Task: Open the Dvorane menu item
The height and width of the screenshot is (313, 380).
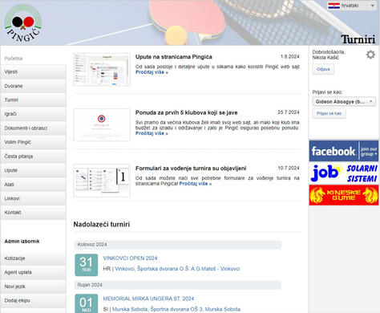Action: pos(33,86)
